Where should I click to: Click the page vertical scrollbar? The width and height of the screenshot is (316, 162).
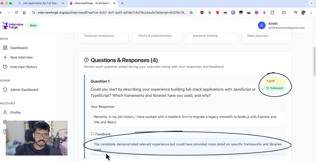(x=314, y=61)
